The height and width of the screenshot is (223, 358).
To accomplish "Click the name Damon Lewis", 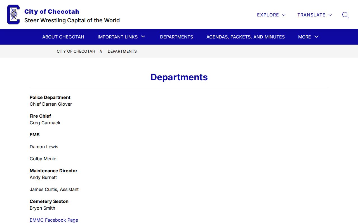I will click(x=44, y=147).
